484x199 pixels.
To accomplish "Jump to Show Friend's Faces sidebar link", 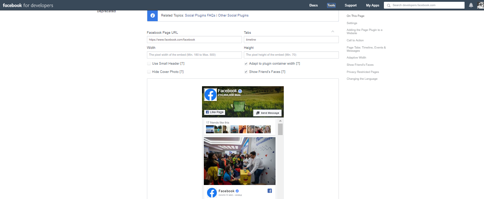I will 360,65.
